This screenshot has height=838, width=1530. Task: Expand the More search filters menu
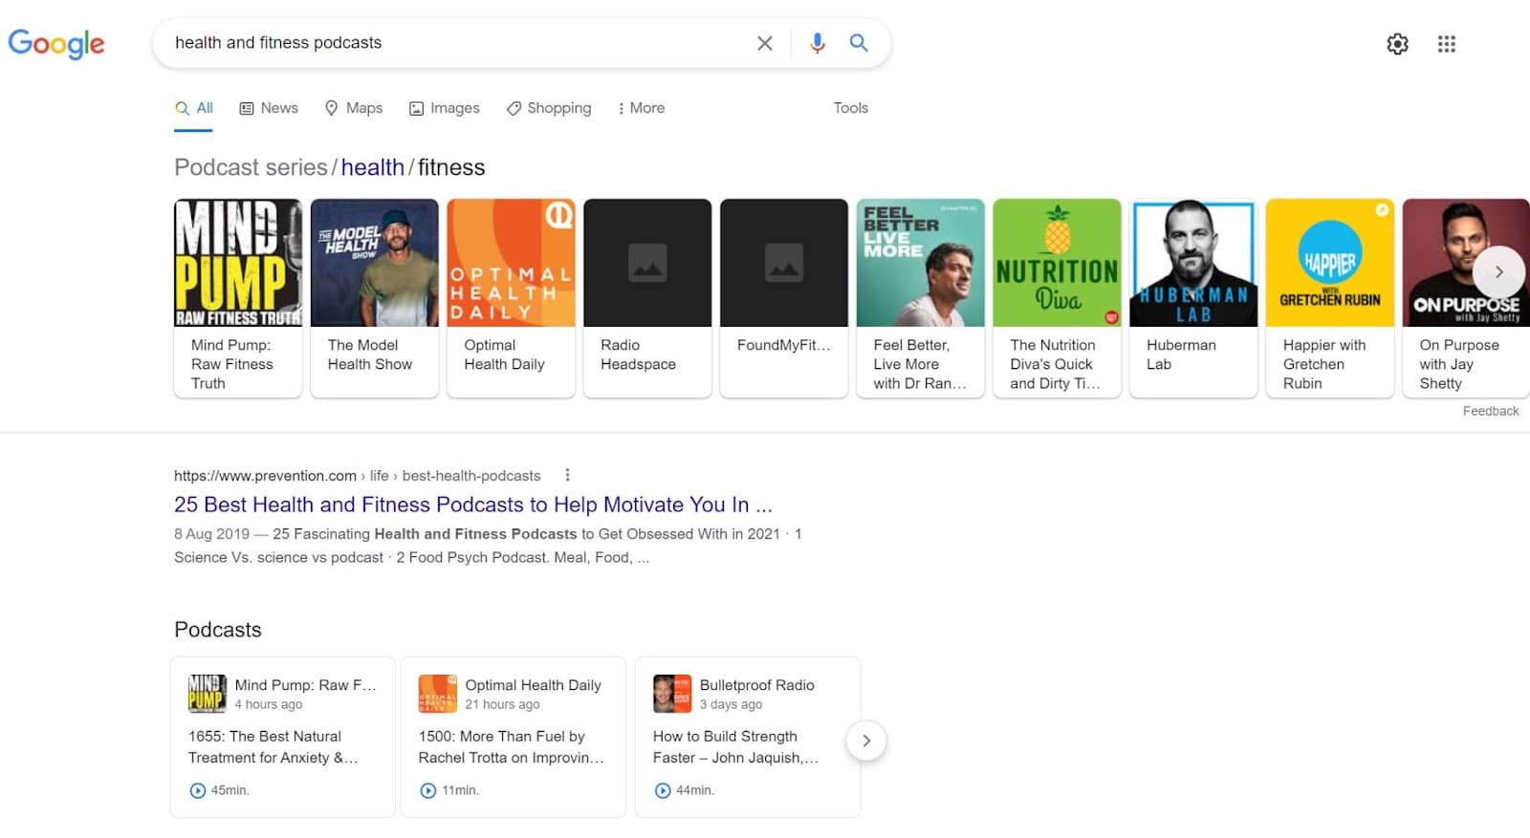point(641,108)
